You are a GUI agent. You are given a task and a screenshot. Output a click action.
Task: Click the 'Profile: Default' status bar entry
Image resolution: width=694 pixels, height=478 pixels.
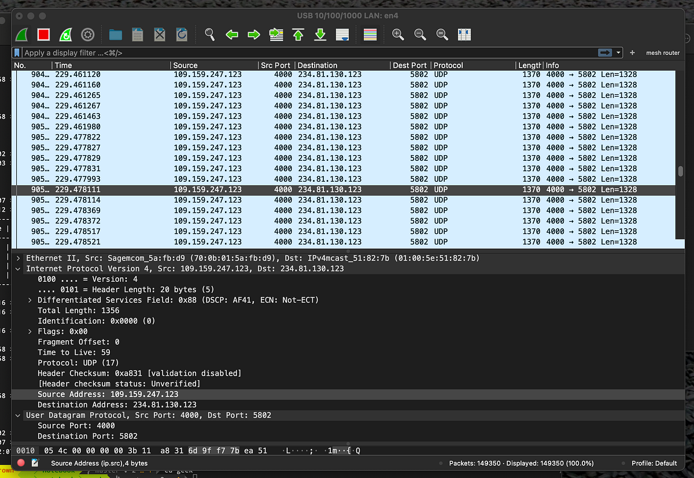point(654,463)
